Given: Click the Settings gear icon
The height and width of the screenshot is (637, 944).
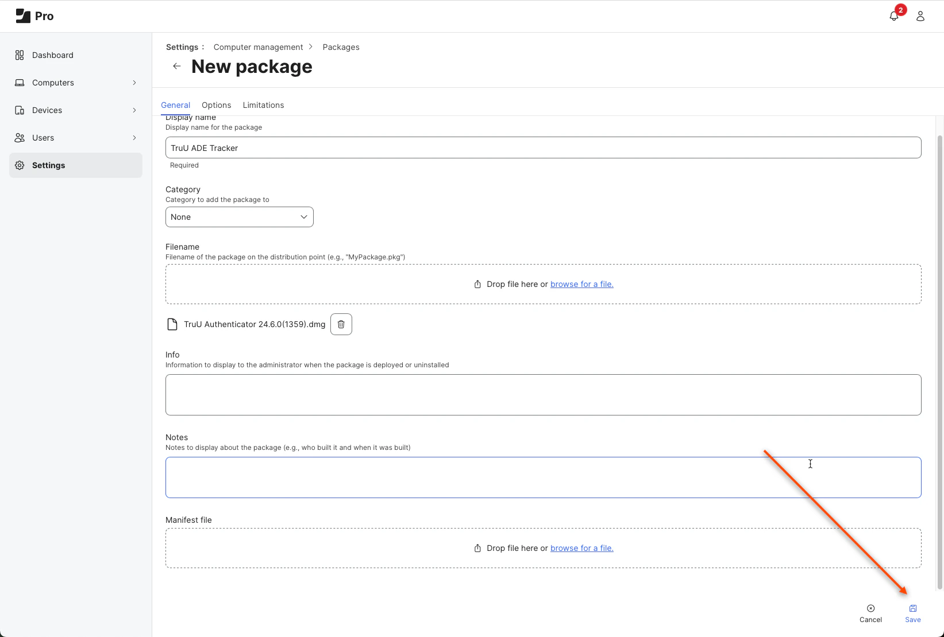Looking at the screenshot, I should 20,165.
